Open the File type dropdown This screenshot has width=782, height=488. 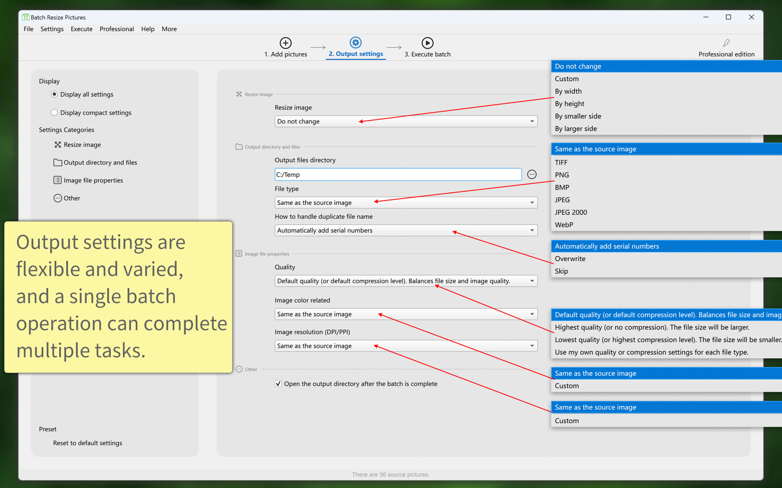(x=406, y=203)
